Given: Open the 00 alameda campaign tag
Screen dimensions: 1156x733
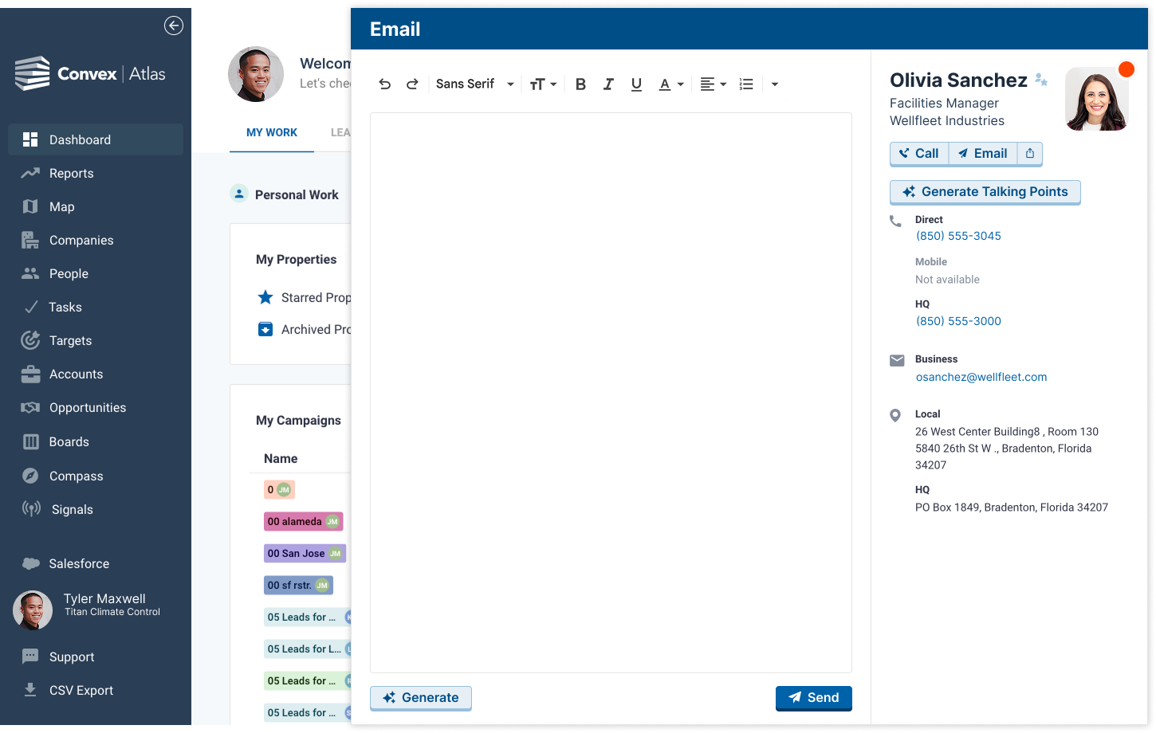Looking at the screenshot, I should tap(304, 522).
